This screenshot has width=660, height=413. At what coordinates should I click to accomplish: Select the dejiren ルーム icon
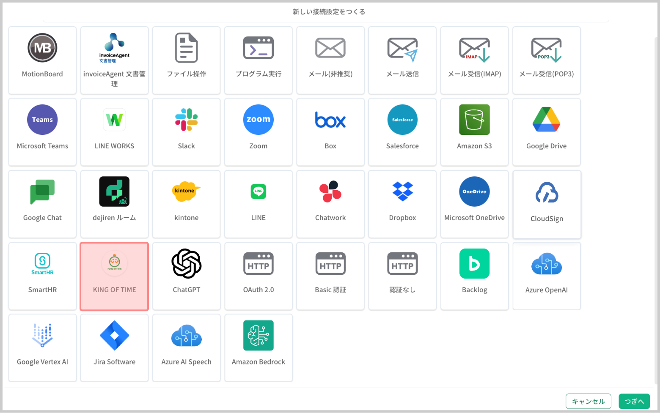click(114, 191)
